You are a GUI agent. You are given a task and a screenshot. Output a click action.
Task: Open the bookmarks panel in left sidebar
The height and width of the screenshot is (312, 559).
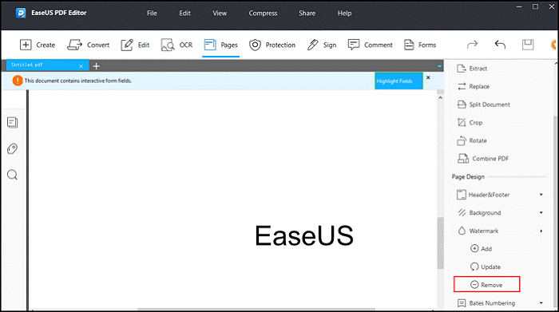tap(13, 123)
